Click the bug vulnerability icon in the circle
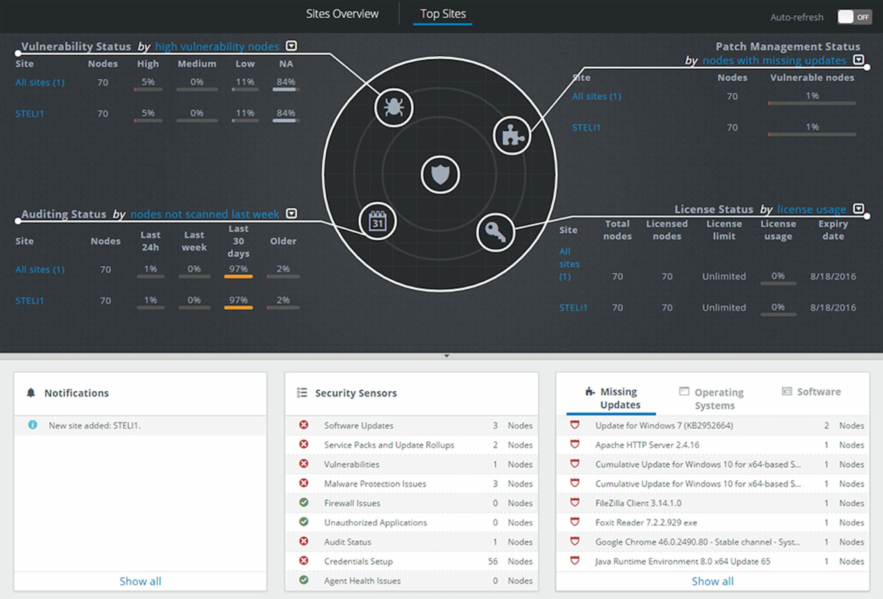This screenshot has height=599, width=883. pos(394,108)
